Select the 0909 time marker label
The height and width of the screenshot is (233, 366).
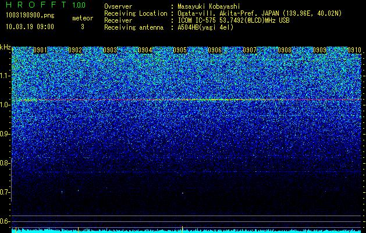tap(319, 50)
